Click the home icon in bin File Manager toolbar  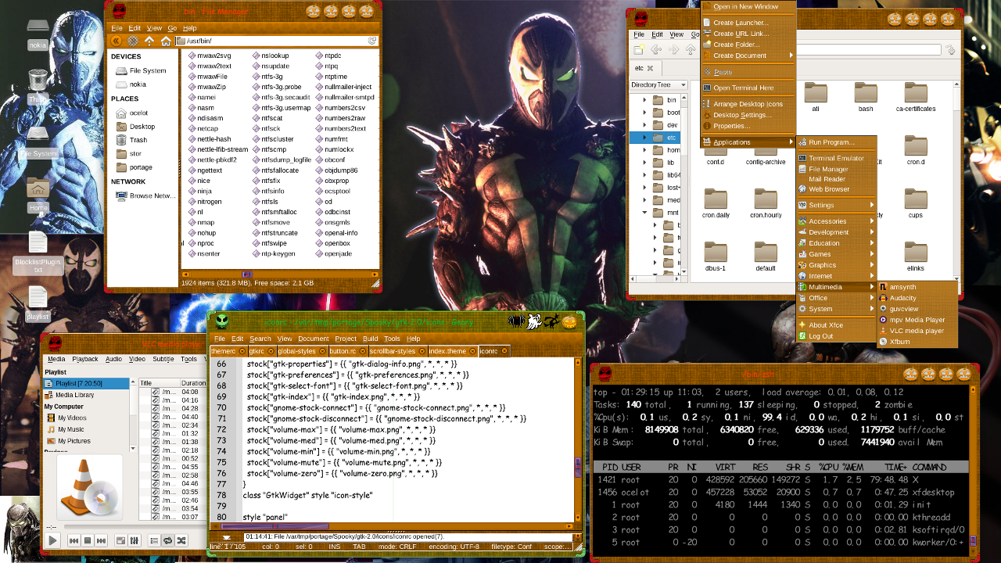[166, 41]
